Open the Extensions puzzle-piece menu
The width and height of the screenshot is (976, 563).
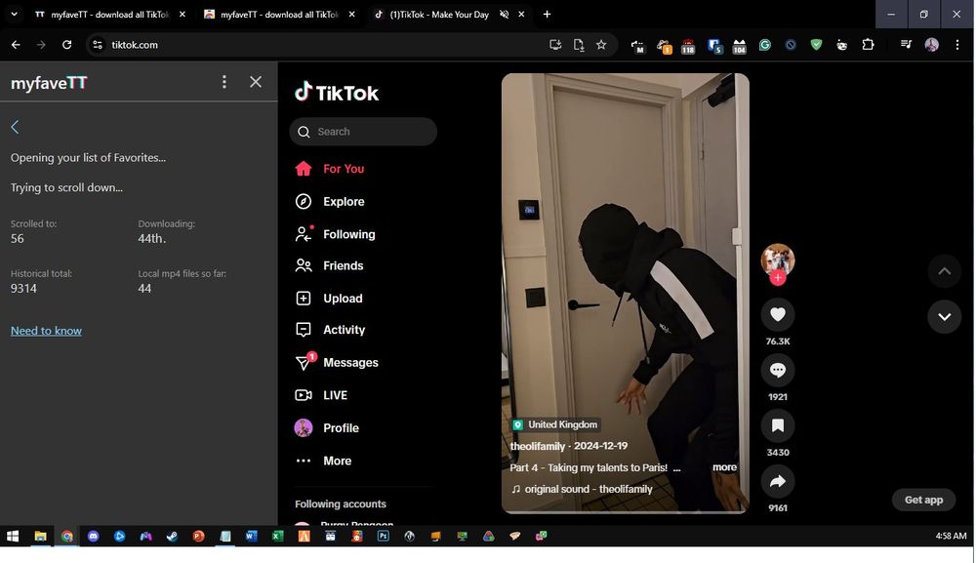868,45
